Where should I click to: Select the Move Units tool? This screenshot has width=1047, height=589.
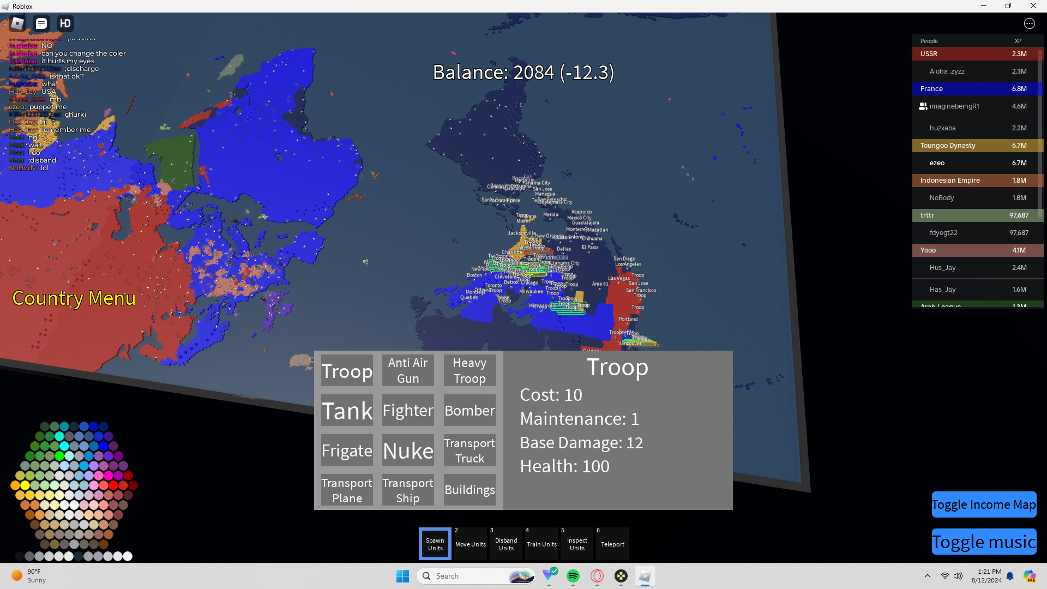click(470, 544)
